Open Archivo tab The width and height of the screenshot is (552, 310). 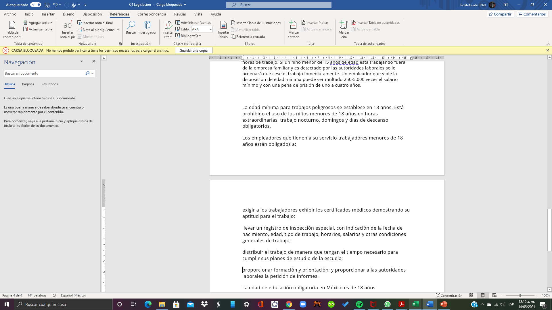tap(10, 14)
